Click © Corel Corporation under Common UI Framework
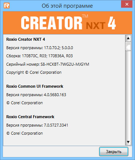This screenshot has height=160, width=135. pyautogui.click(x=25, y=103)
